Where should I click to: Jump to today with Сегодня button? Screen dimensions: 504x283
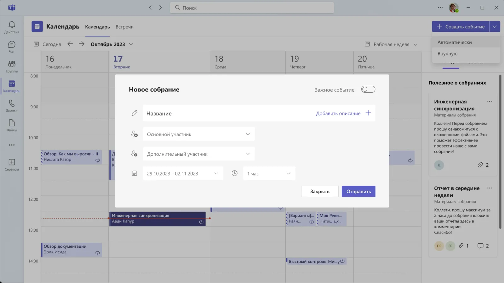47,44
